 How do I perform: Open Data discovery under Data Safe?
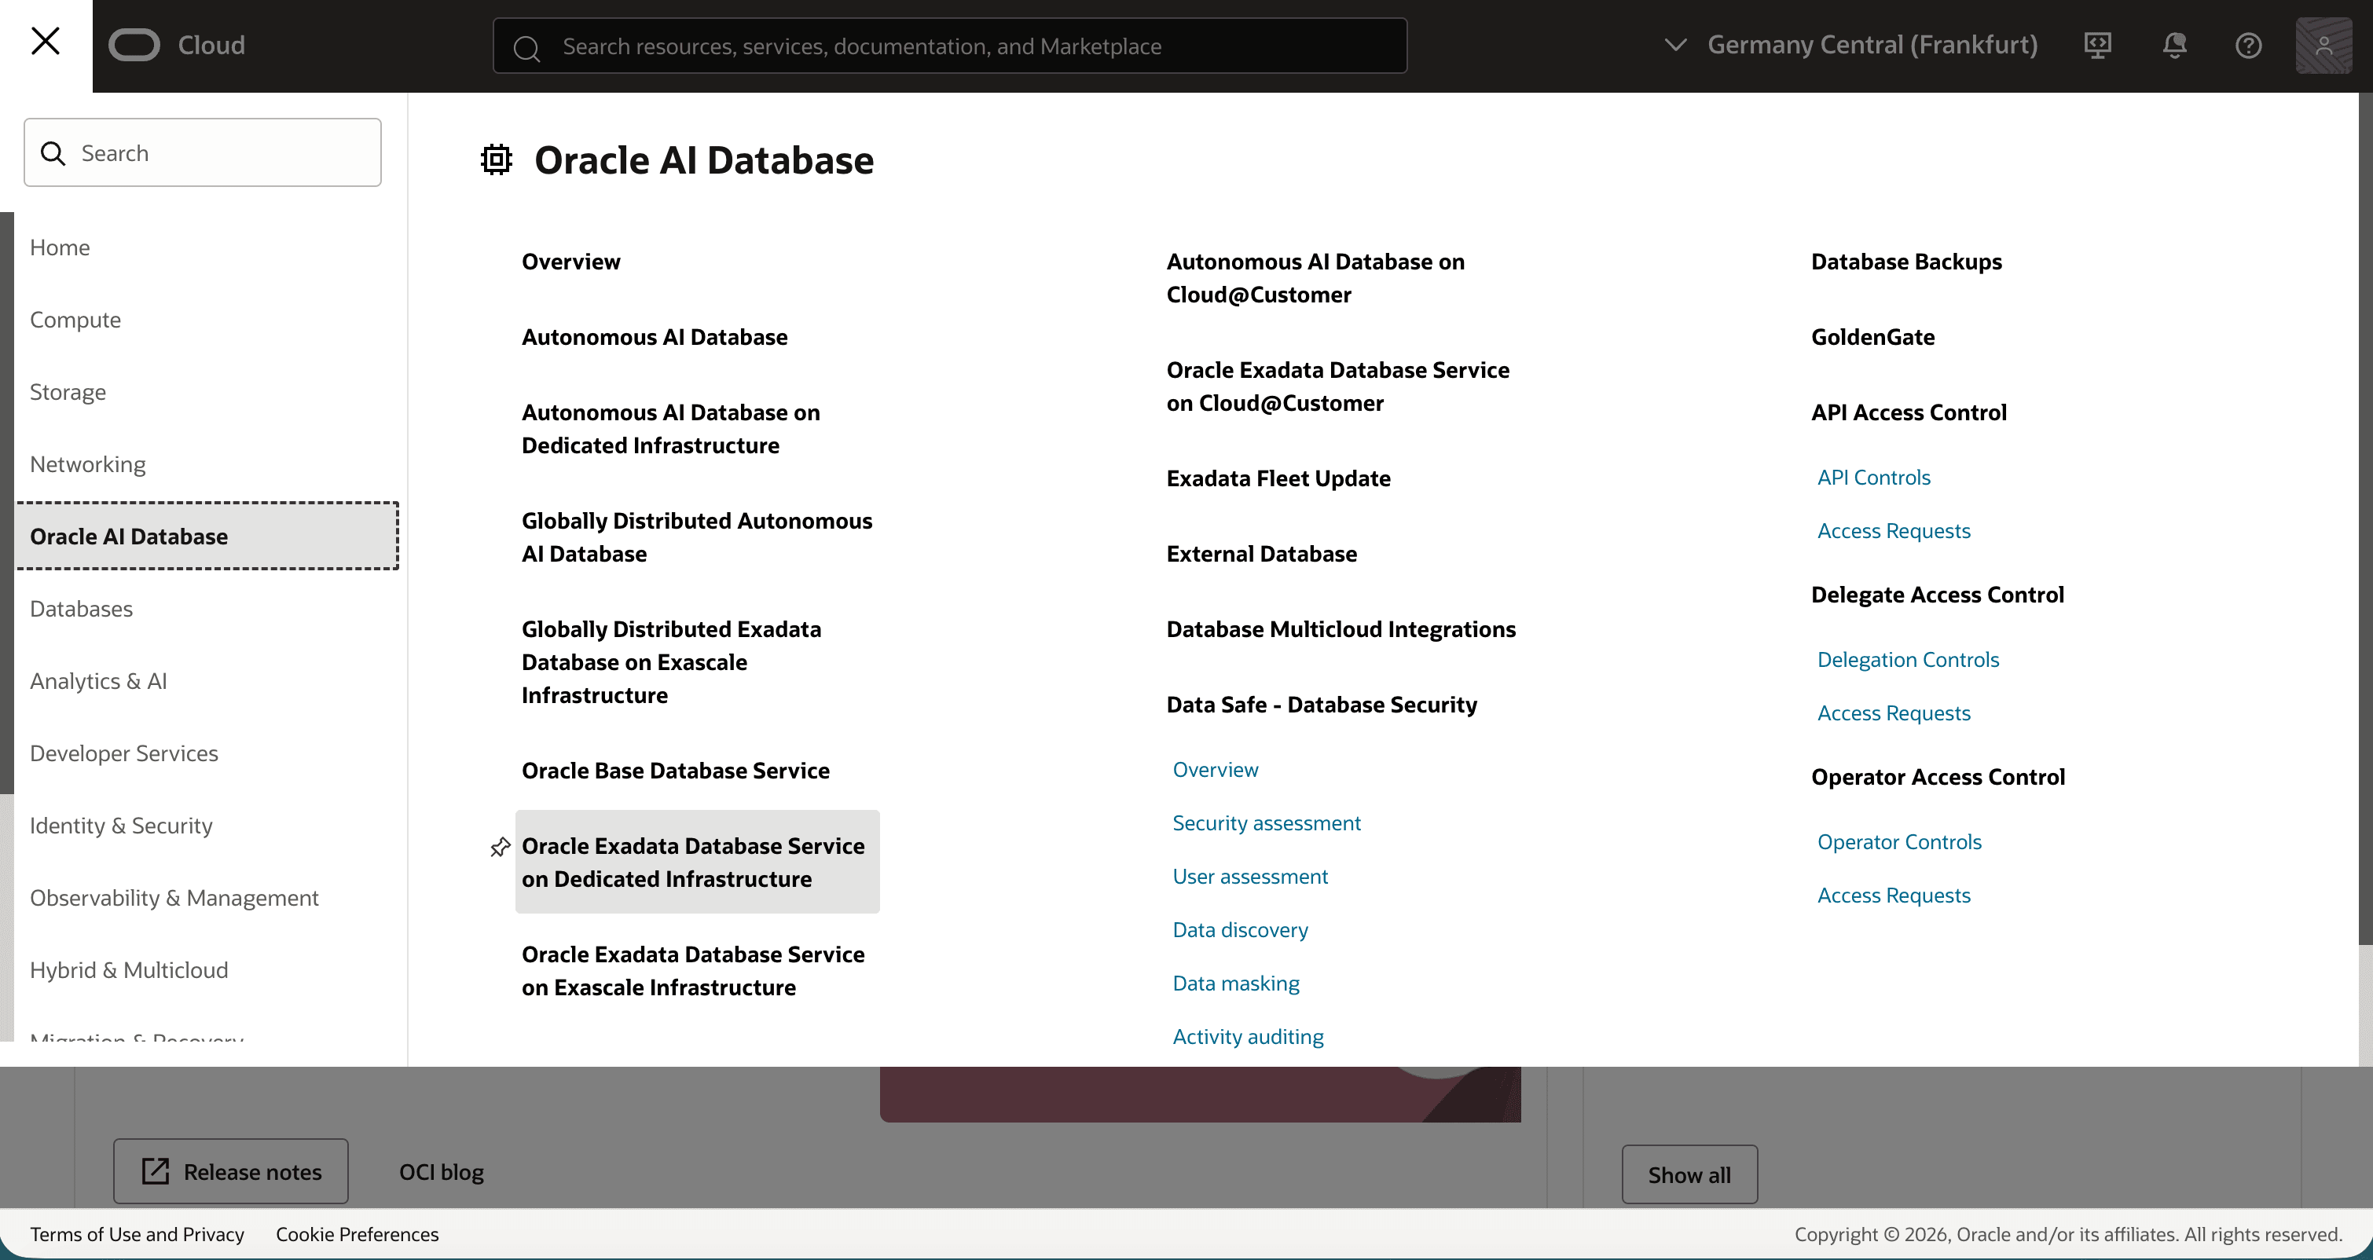pos(1240,930)
